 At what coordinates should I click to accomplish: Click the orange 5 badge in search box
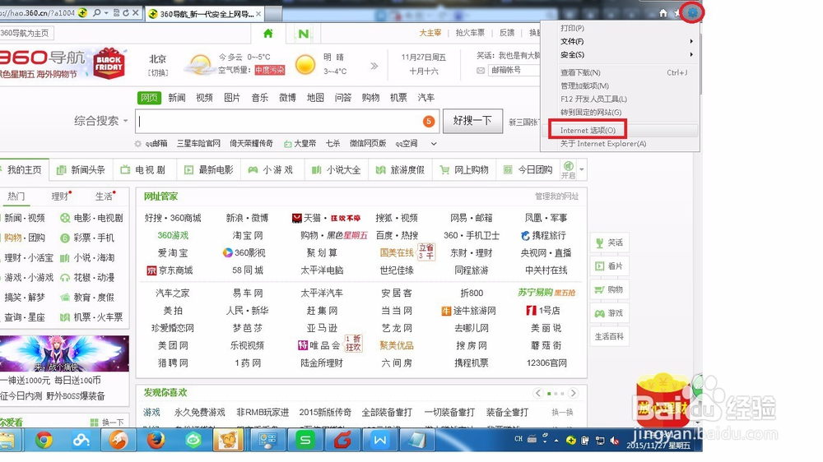pos(429,122)
